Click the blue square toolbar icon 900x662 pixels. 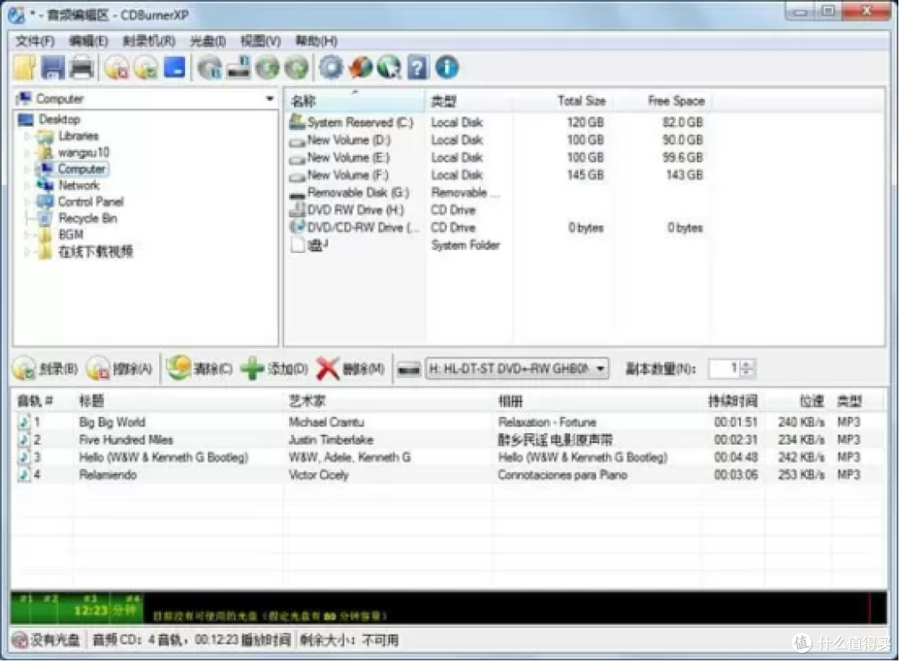point(174,67)
